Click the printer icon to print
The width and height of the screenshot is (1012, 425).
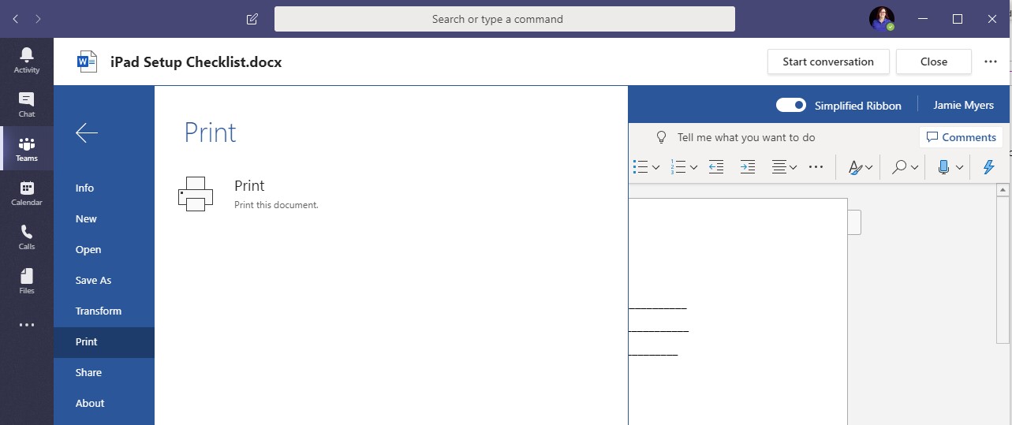[196, 194]
